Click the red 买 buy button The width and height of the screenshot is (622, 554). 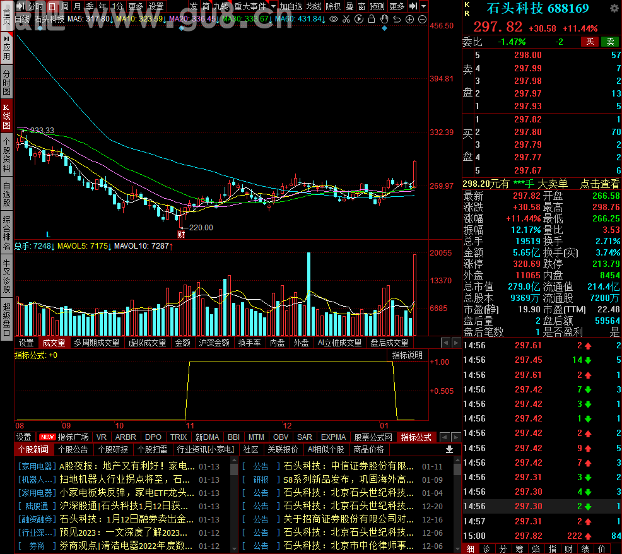(x=590, y=42)
